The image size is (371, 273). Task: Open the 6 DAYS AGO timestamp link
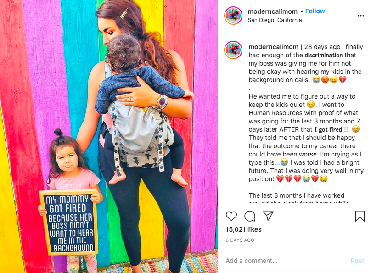tap(240, 240)
